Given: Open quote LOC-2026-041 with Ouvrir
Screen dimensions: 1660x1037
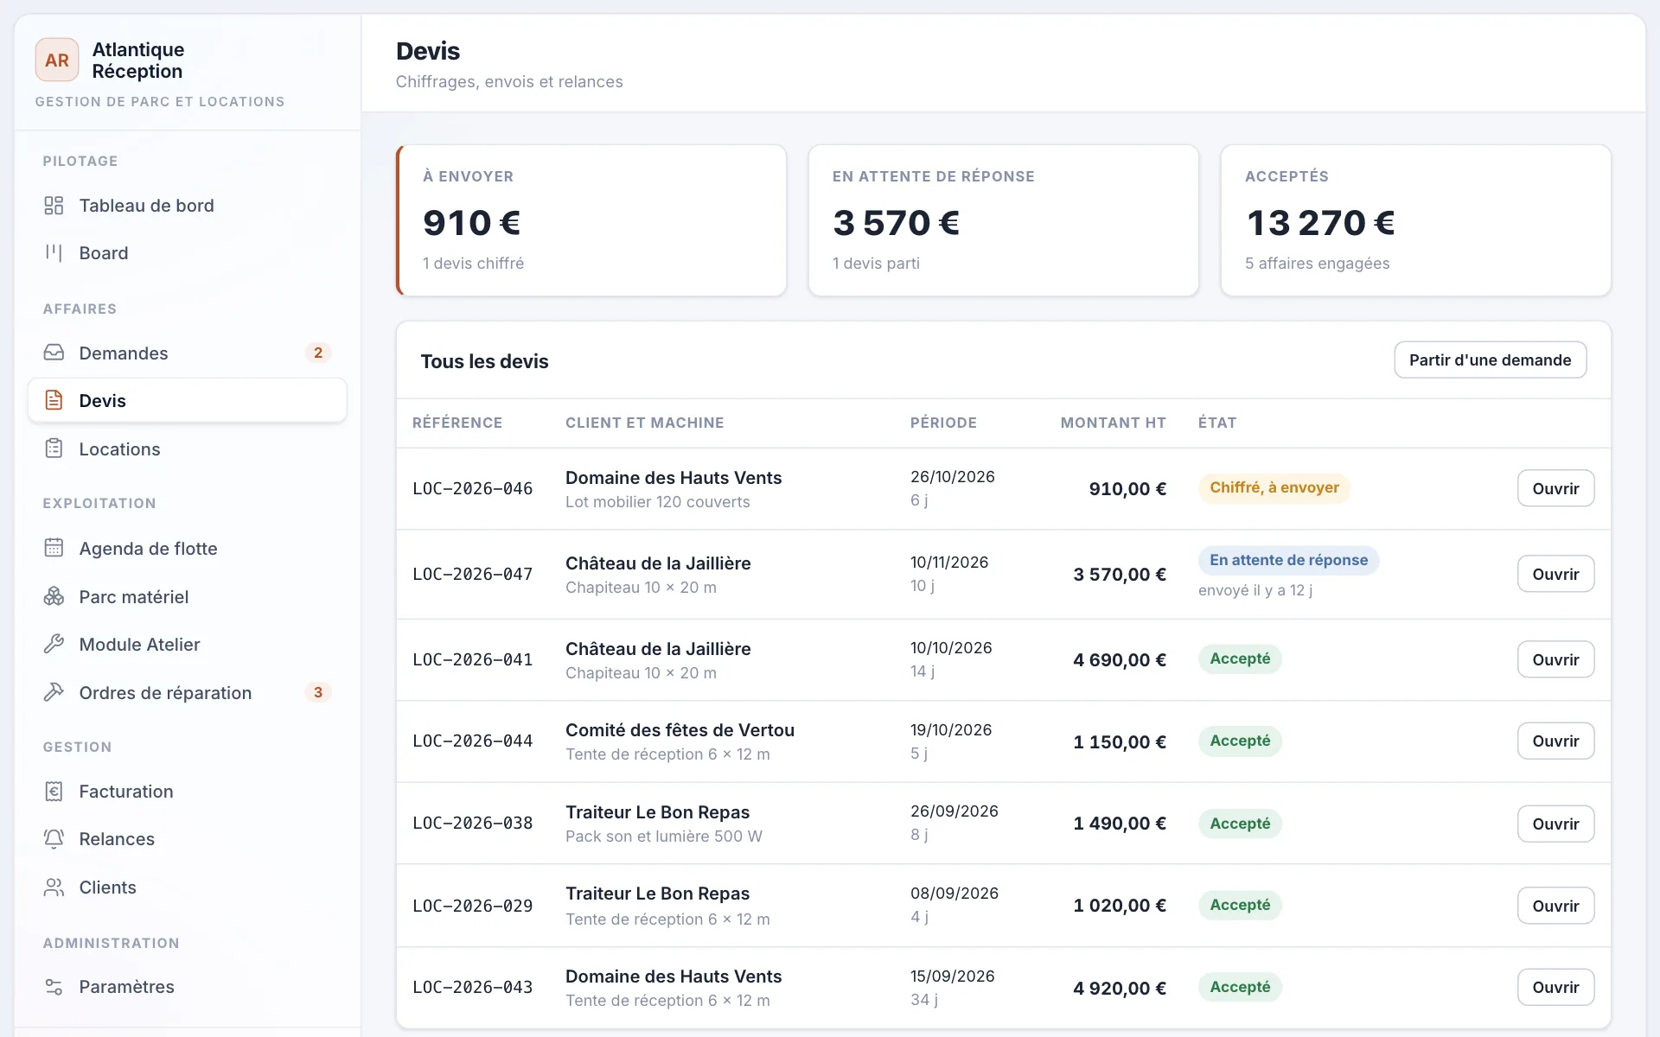Looking at the screenshot, I should [x=1555, y=659].
